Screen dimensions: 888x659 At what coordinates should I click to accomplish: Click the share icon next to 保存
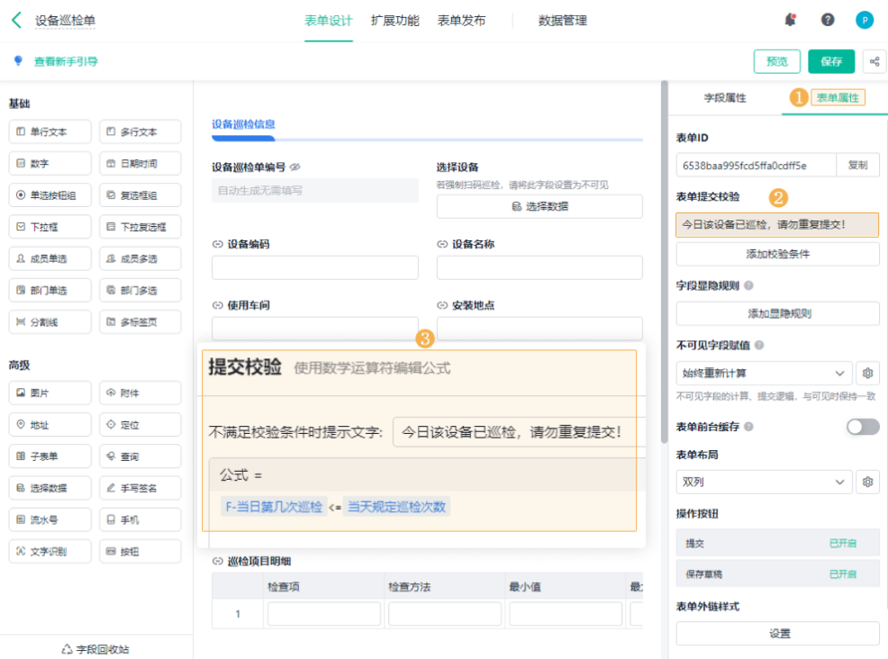tap(874, 61)
